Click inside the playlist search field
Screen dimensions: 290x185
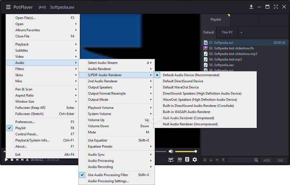click(x=240, y=160)
